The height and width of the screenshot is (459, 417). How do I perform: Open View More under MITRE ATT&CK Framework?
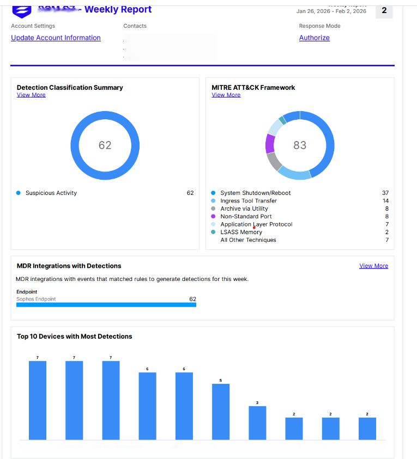226,95
